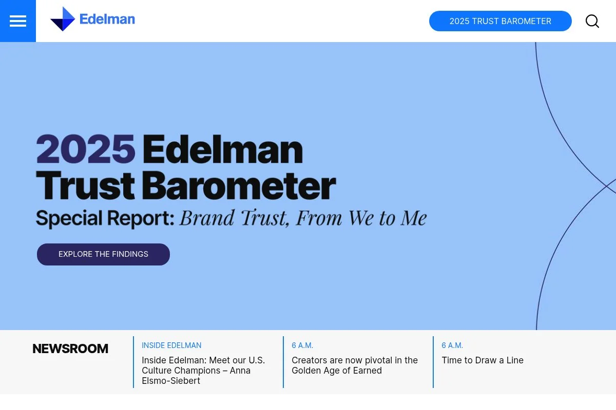Image resolution: width=616 pixels, height=410 pixels.
Task: Read the Creators Golden Age of Earned story
Action: [x=354, y=365]
